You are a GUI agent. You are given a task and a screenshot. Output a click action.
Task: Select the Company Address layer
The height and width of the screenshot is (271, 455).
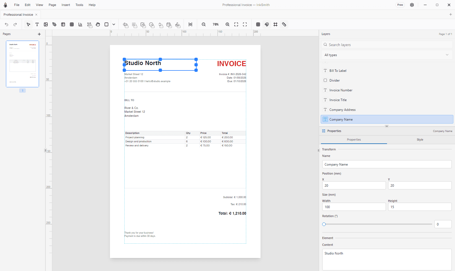tap(387, 110)
